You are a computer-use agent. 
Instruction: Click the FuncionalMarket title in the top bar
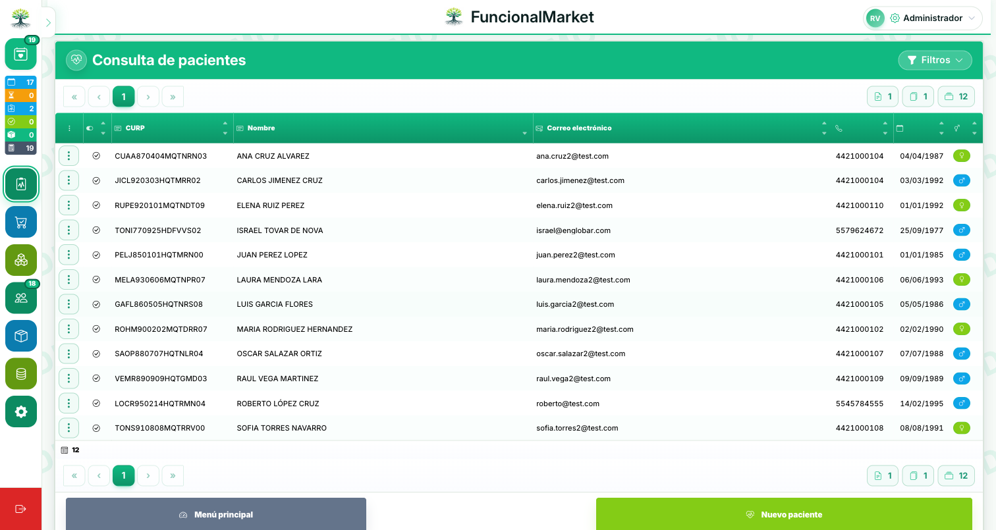coord(532,17)
